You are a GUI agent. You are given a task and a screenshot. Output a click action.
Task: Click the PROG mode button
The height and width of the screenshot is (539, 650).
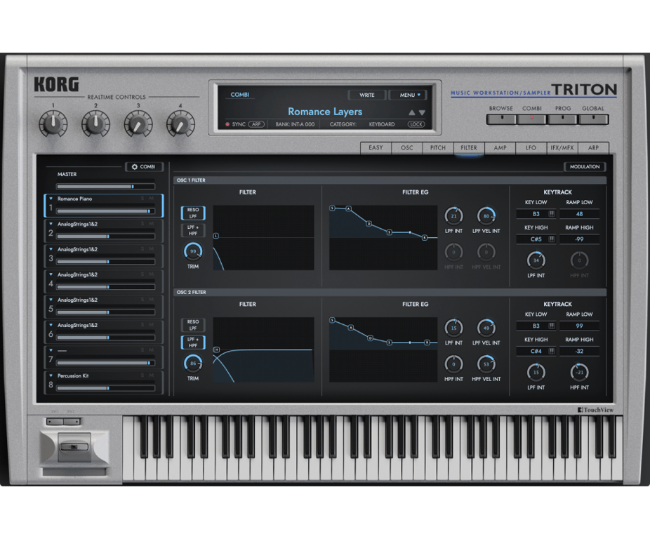pos(562,119)
